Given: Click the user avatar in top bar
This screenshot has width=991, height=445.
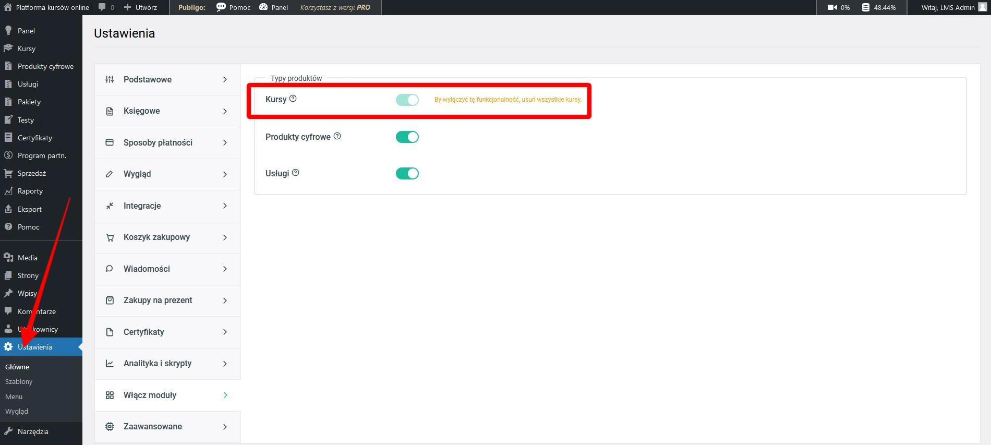Looking at the screenshot, I should [982, 7].
